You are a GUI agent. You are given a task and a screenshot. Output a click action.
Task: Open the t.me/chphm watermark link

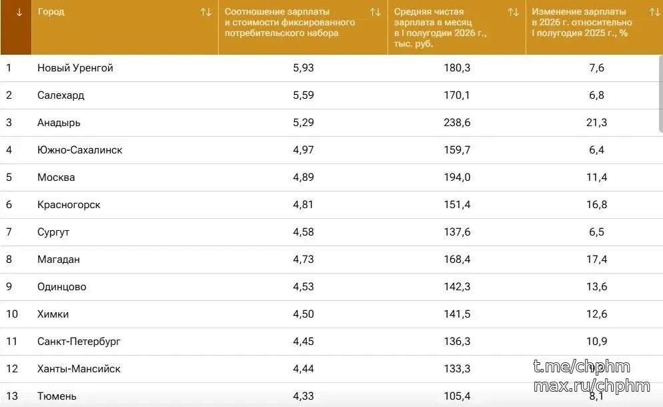pyautogui.click(x=582, y=366)
